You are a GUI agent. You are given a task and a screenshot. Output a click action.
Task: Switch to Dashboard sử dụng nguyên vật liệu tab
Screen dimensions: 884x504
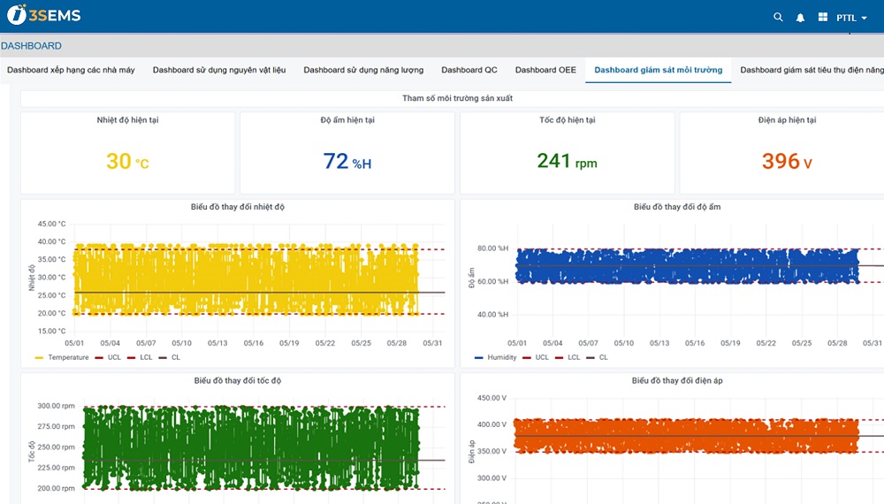(219, 70)
